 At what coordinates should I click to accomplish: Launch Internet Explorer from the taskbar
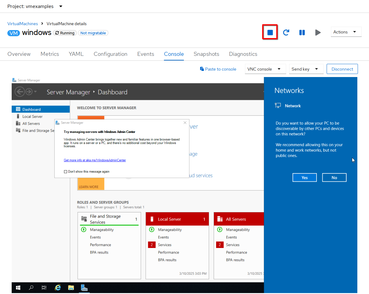(57, 288)
